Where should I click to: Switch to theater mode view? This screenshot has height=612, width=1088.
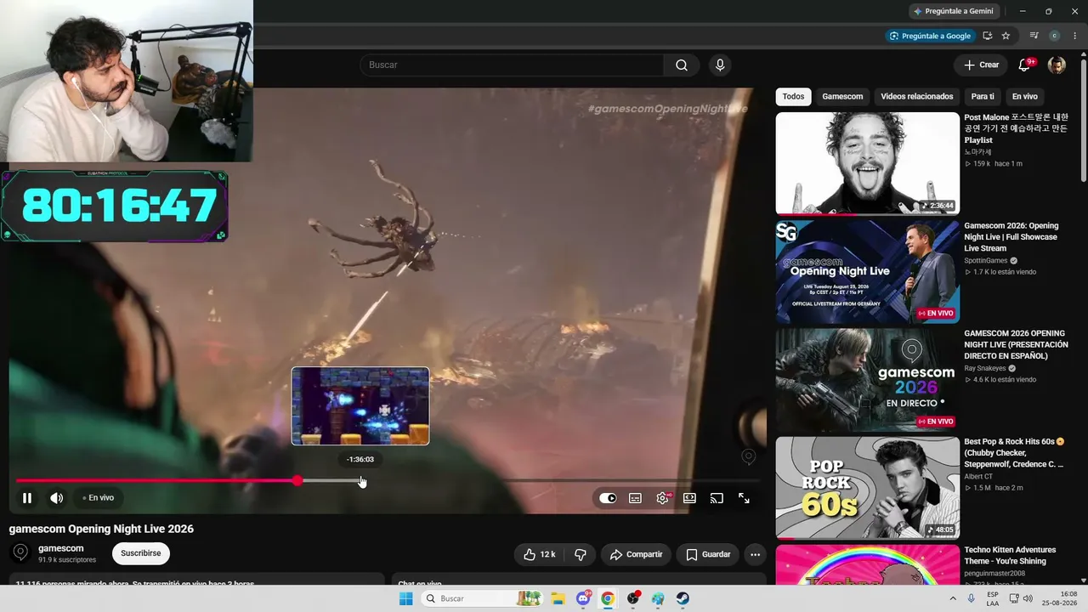pyautogui.click(x=689, y=498)
